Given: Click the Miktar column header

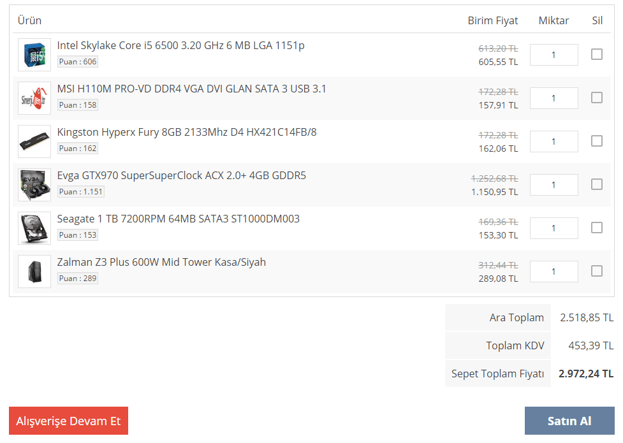Looking at the screenshot, I should [553, 20].
